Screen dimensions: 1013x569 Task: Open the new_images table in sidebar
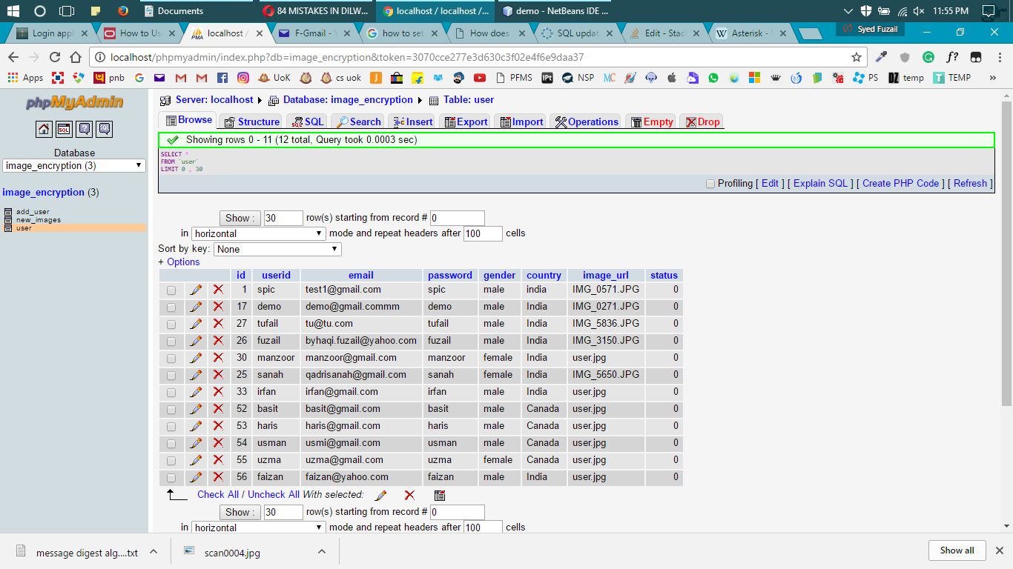pyautogui.click(x=39, y=220)
